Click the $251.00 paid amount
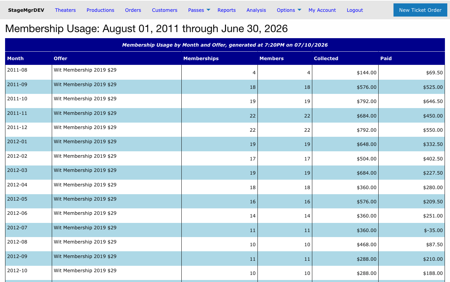 click(x=433, y=216)
